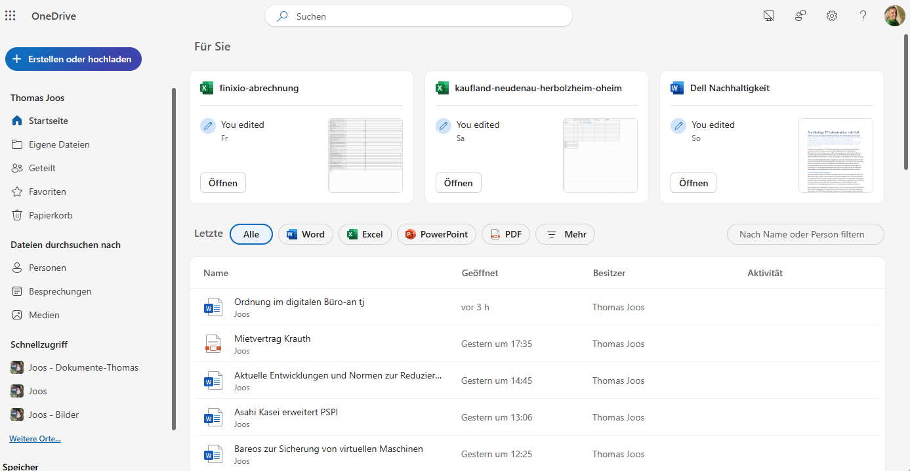Click the user profile picture

coord(894,16)
